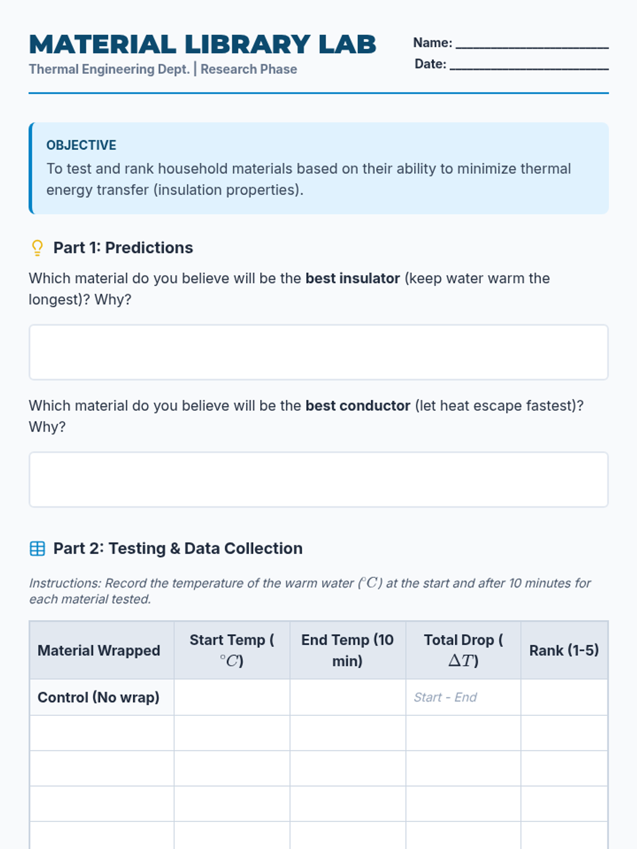This screenshot has width=637, height=849.
Task: Click the table icon beside Part 2
Action: point(37,549)
